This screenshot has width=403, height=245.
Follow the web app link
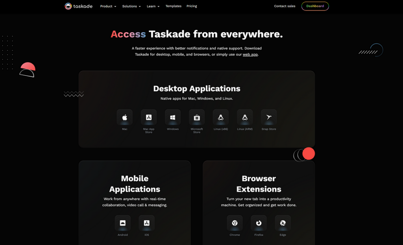[250, 54]
